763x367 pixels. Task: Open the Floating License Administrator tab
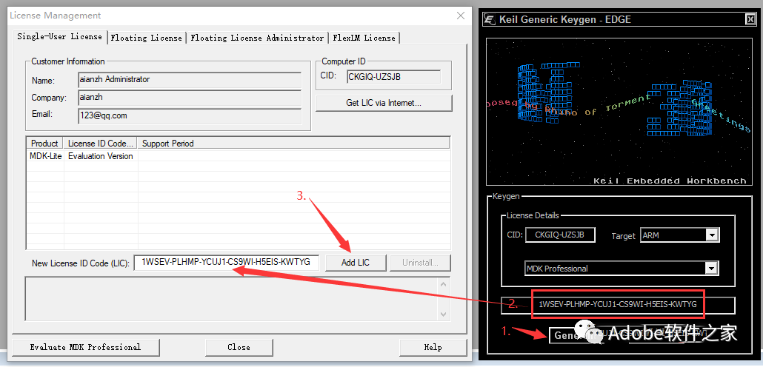[257, 38]
